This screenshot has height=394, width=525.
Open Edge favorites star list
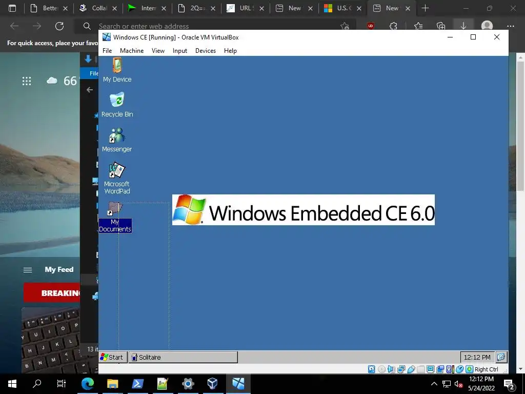(x=418, y=26)
